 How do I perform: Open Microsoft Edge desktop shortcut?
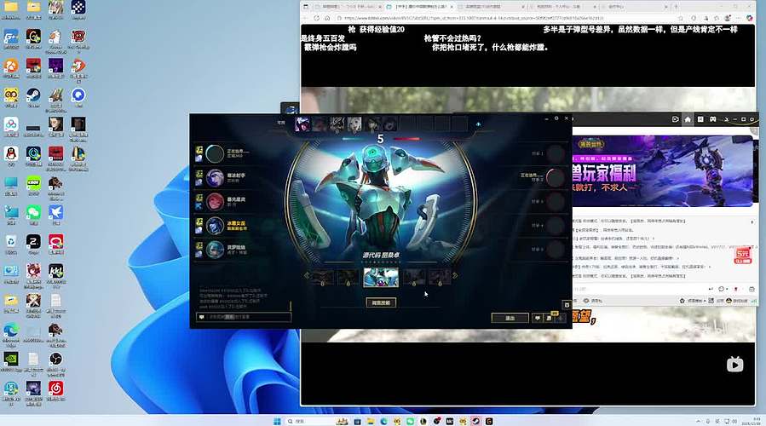(11, 330)
